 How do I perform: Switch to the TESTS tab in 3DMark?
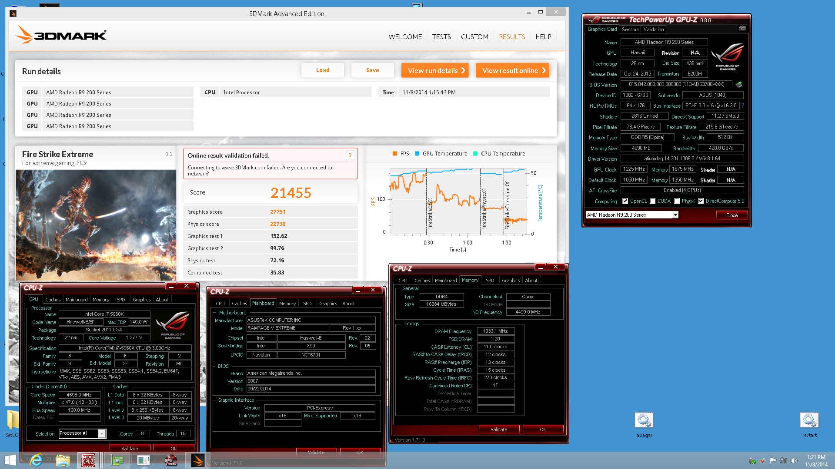(441, 37)
